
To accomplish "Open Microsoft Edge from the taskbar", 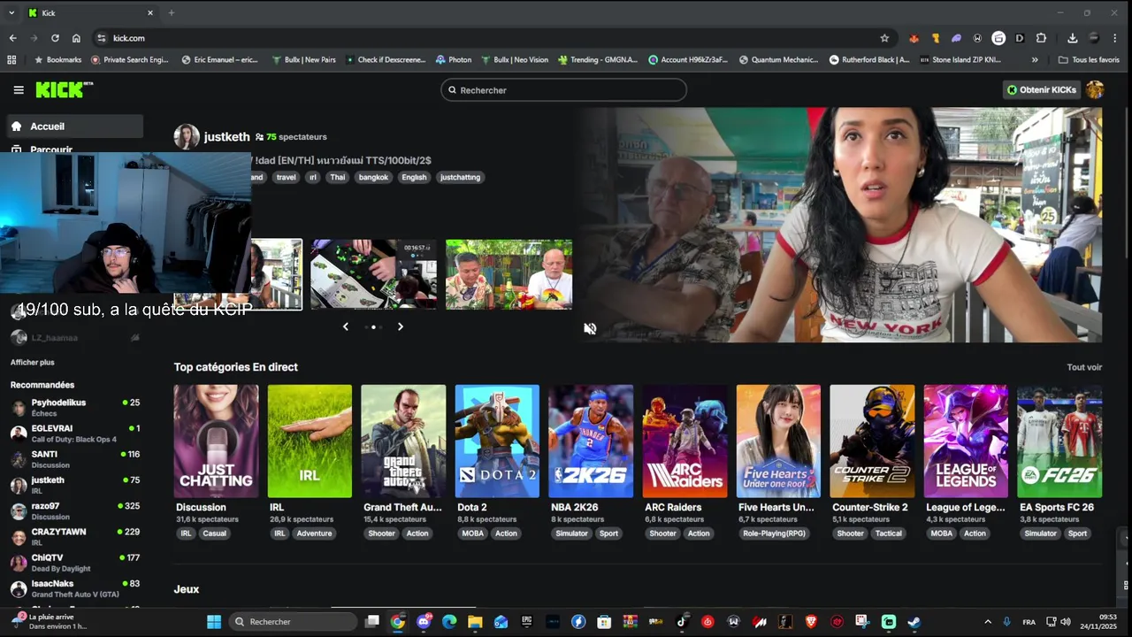I will pyautogui.click(x=449, y=622).
